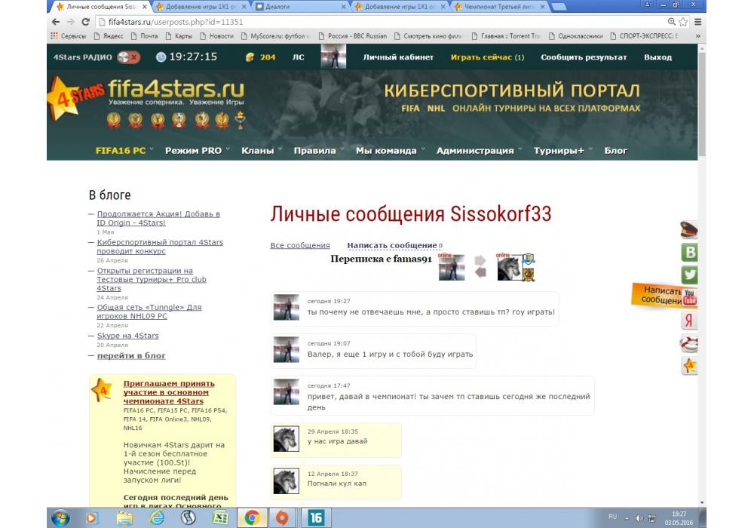The width and height of the screenshot is (754, 528).
Task: Bookmark the page with the star icon
Action: coord(683,22)
